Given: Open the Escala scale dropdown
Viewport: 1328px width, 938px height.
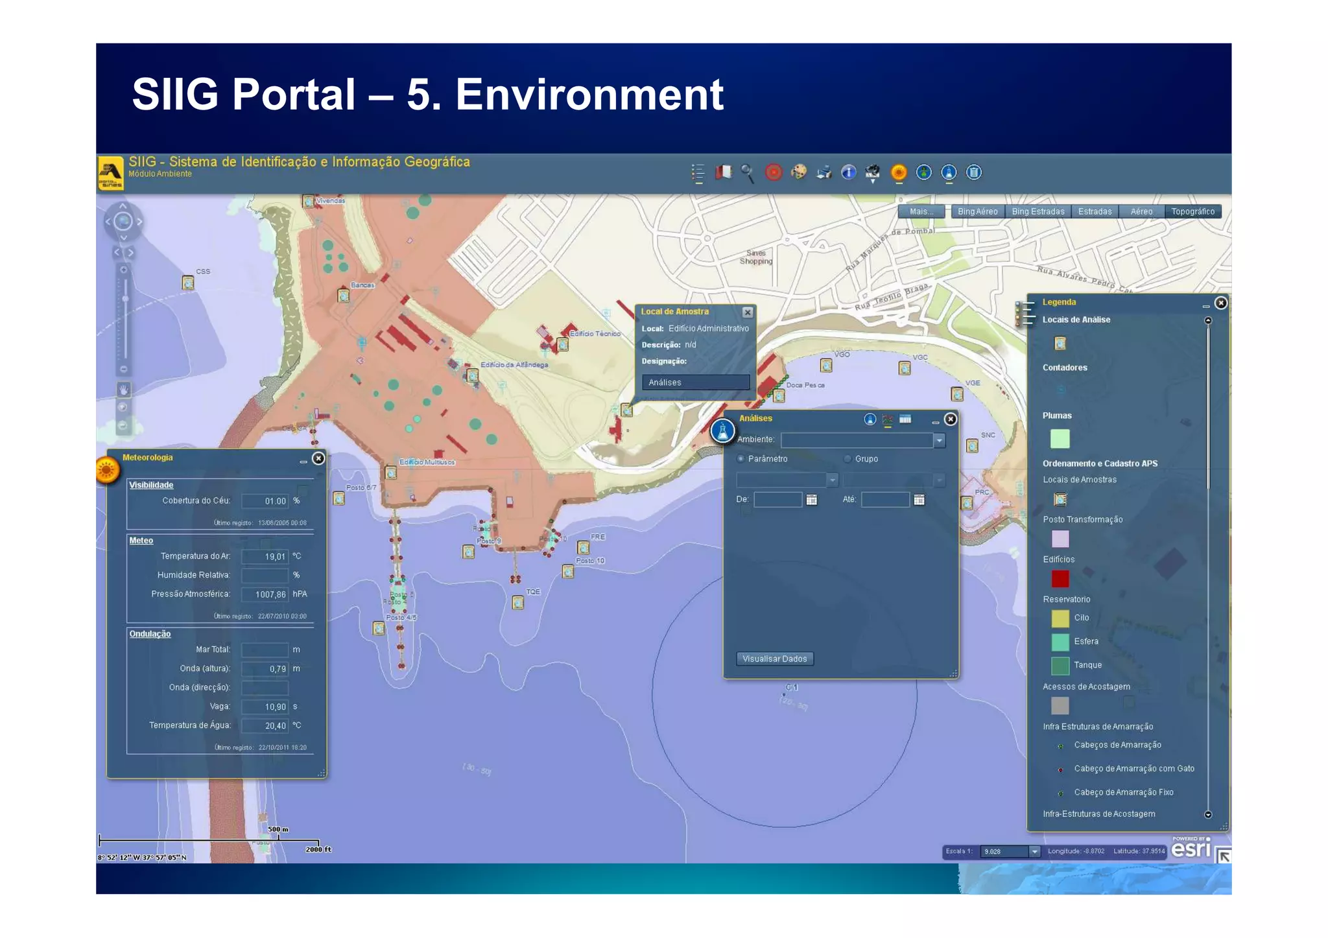Looking at the screenshot, I should (x=1035, y=852).
